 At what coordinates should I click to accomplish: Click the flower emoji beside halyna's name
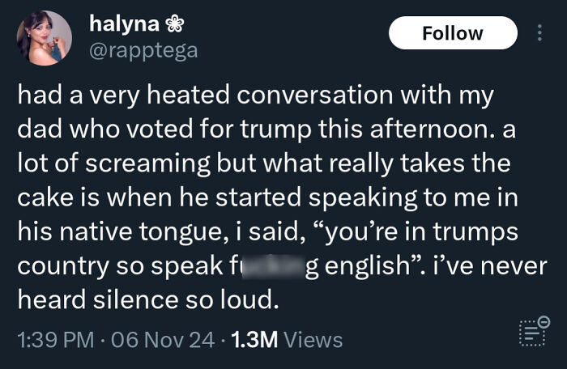pyautogui.click(x=175, y=24)
